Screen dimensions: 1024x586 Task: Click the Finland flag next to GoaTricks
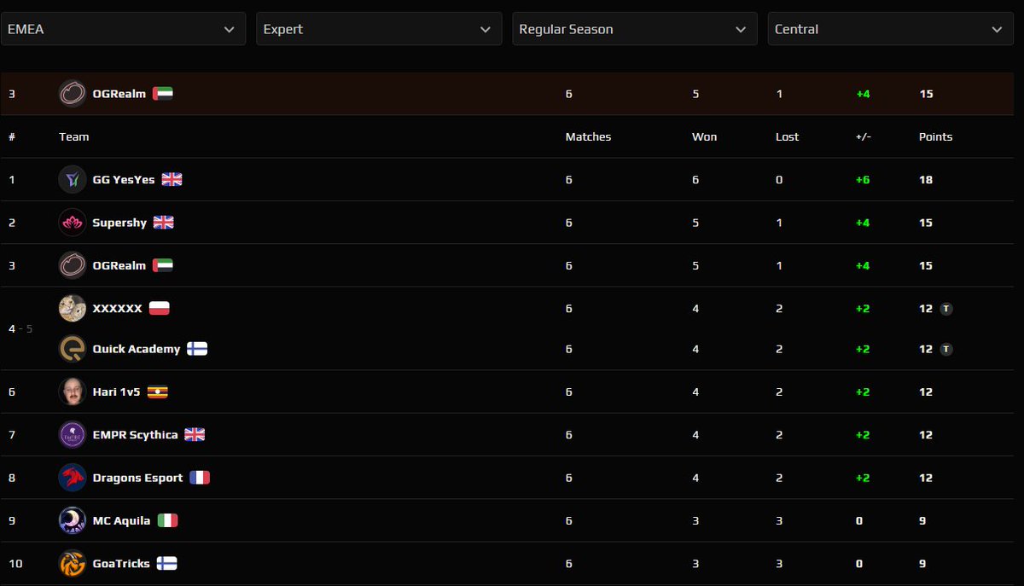click(x=166, y=563)
